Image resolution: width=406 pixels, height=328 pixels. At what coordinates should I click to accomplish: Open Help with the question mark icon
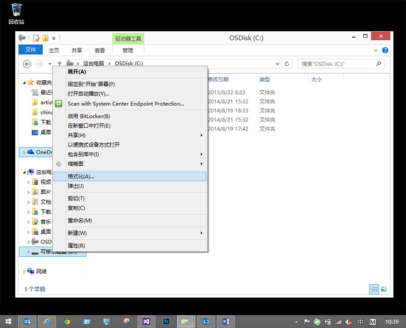(x=385, y=50)
